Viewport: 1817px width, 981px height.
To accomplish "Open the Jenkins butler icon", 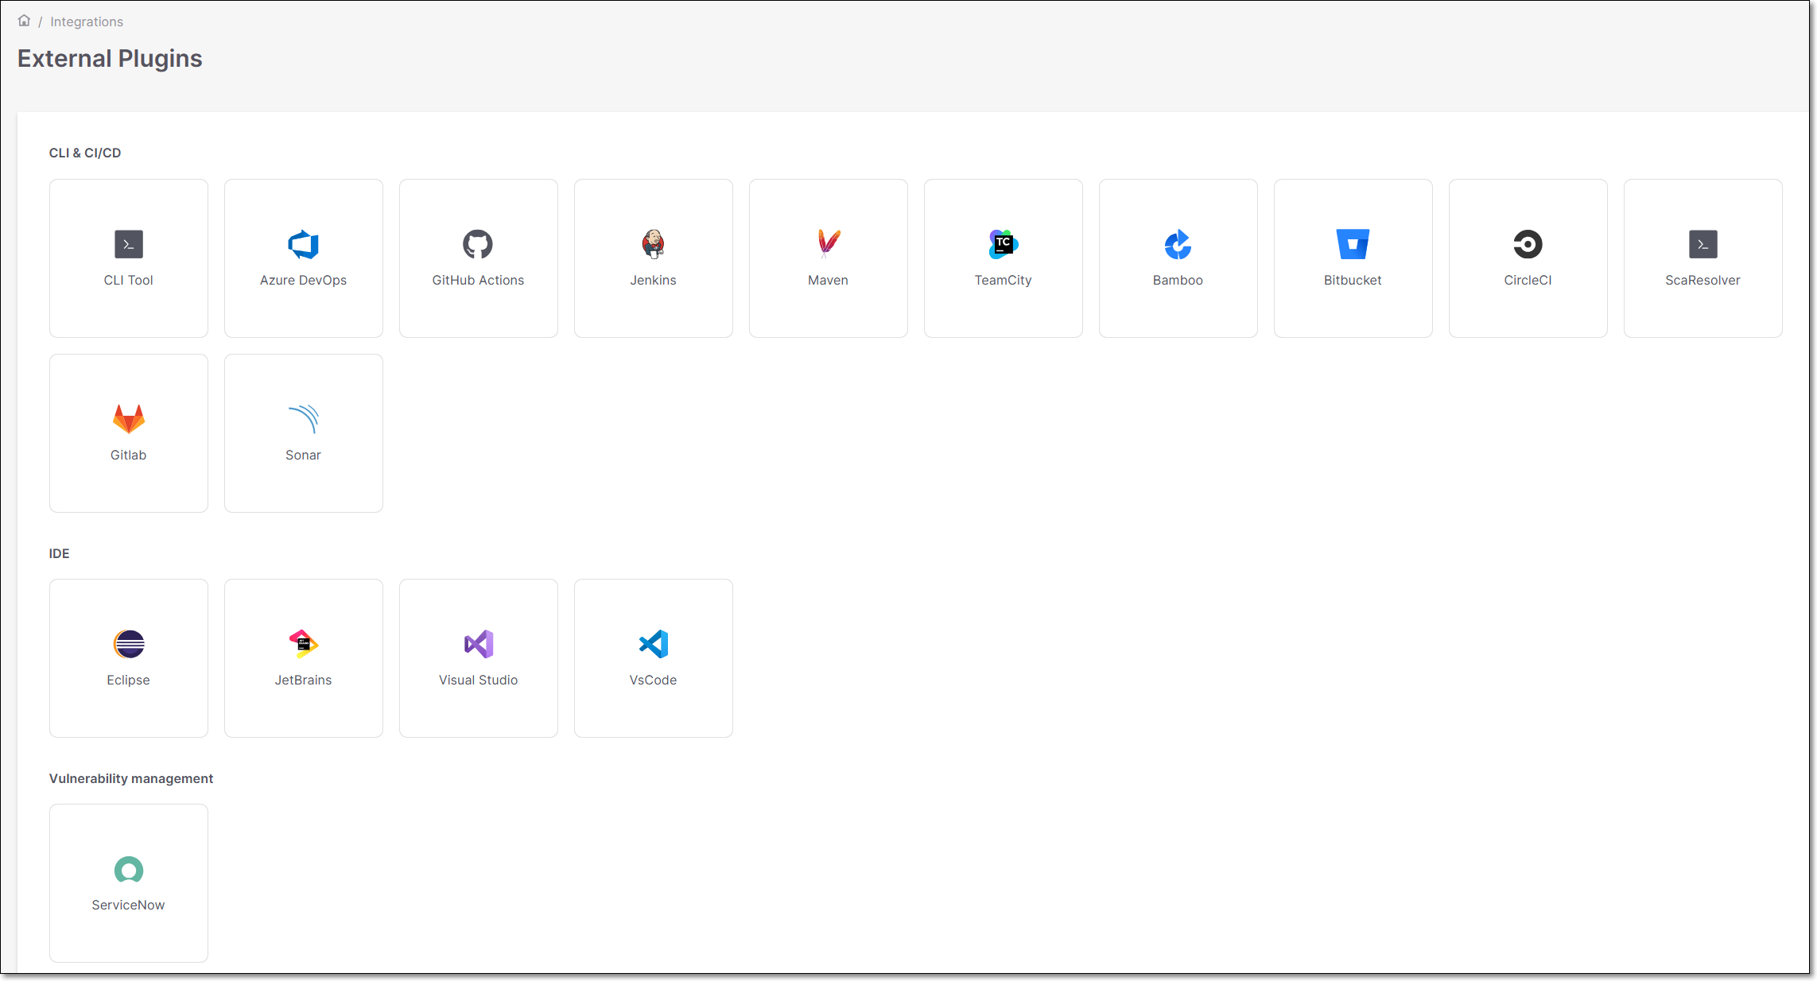I will pyautogui.click(x=654, y=244).
